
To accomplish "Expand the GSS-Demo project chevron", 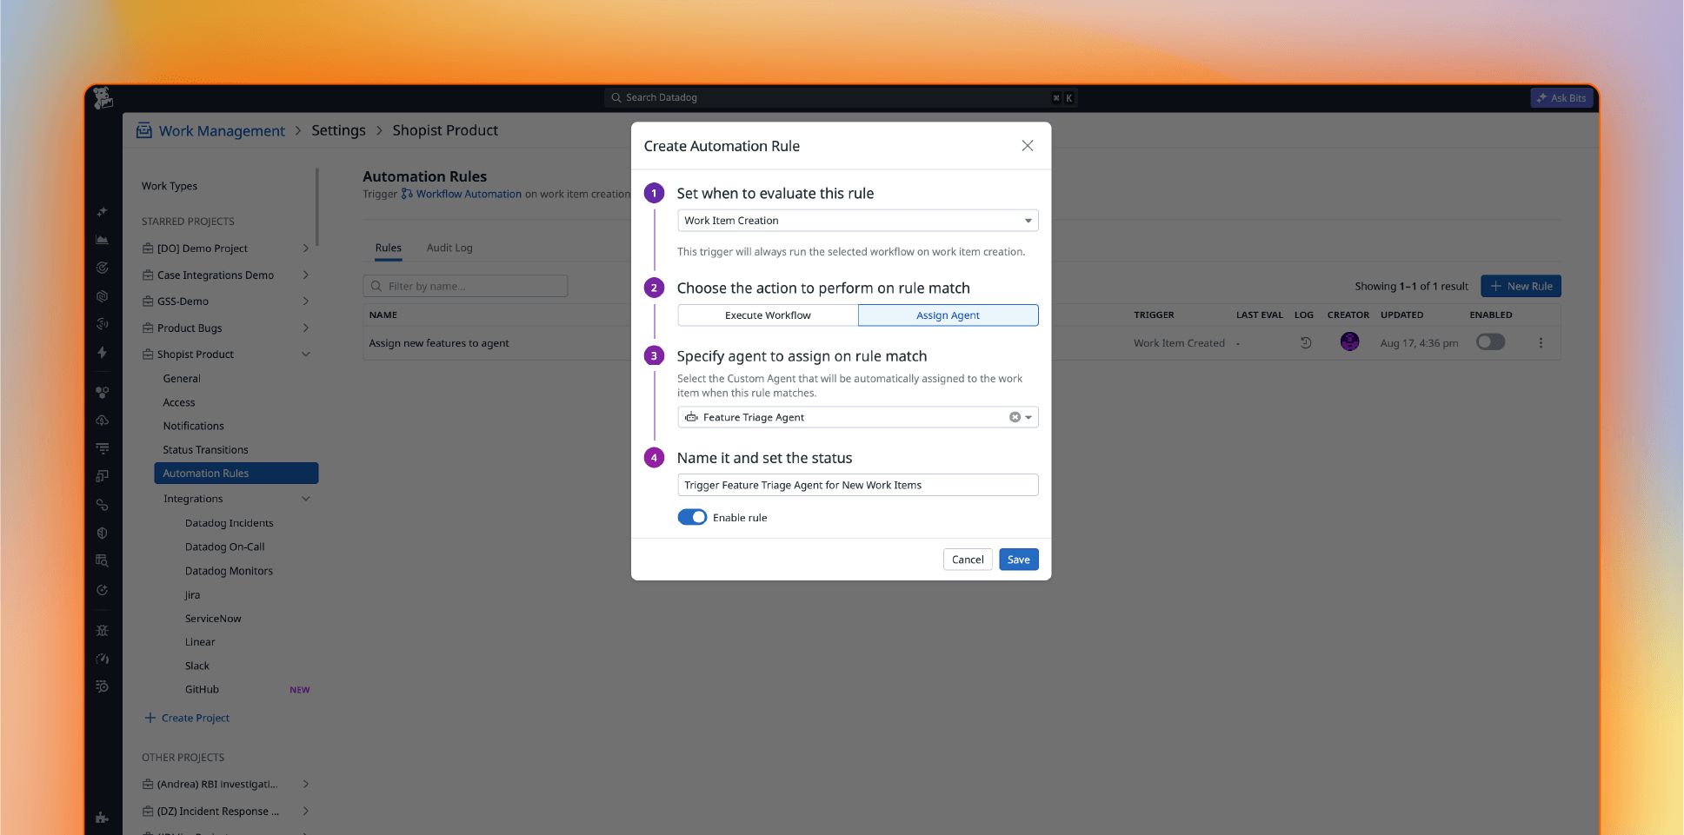I will [x=306, y=302].
